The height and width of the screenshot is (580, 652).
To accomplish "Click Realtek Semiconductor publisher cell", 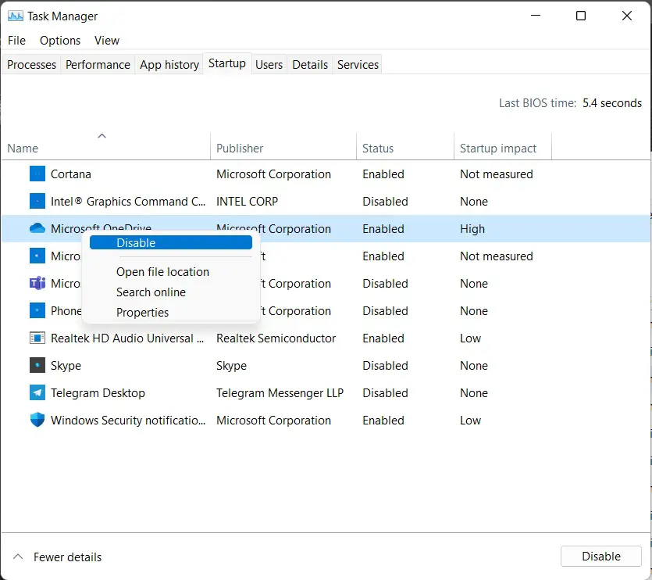I will (276, 338).
